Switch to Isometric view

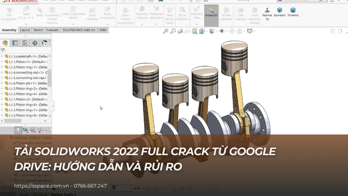click(x=280, y=12)
